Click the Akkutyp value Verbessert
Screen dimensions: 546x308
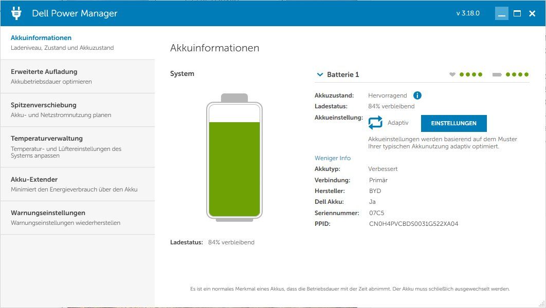tap(383, 169)
